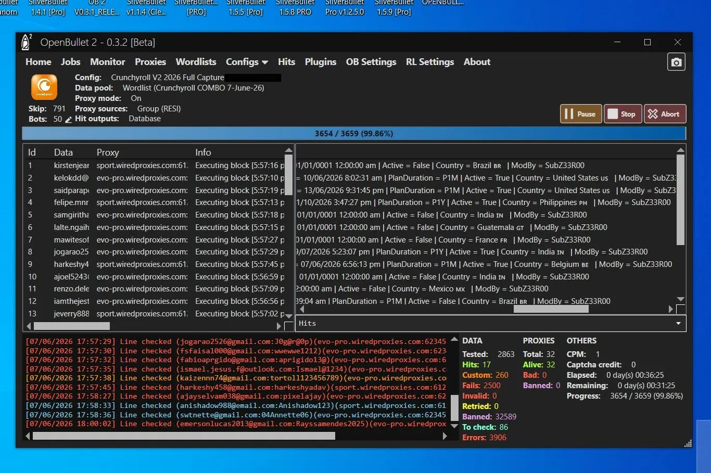Open RL Settings
The width and height of the screenshot is (711, 473).
430,62
